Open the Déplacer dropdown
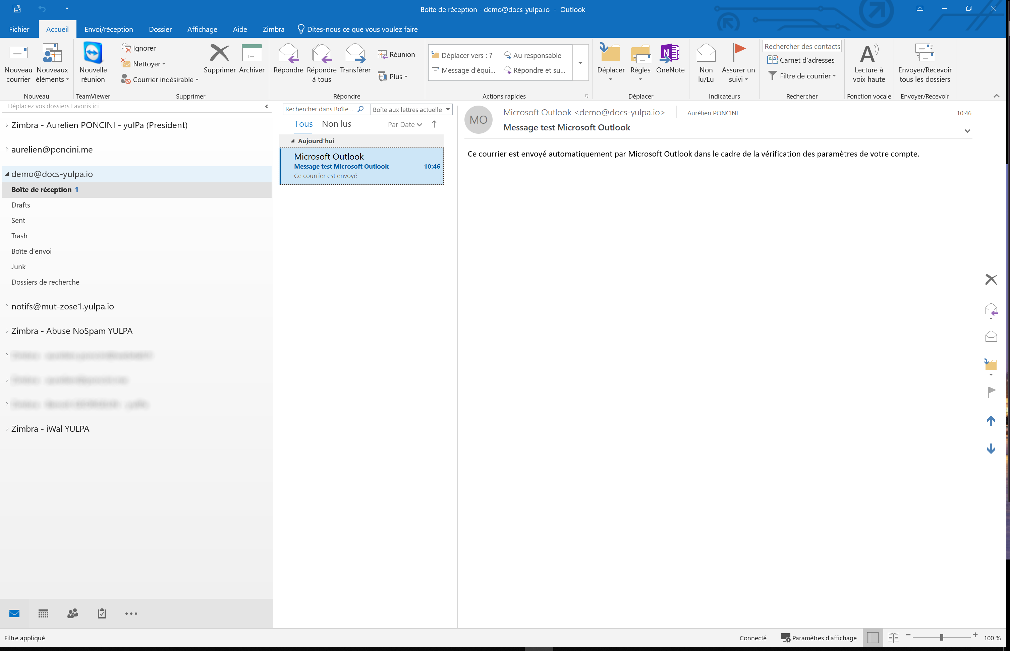Viewport: 1010px width, 651px height. tap(611, 63)
